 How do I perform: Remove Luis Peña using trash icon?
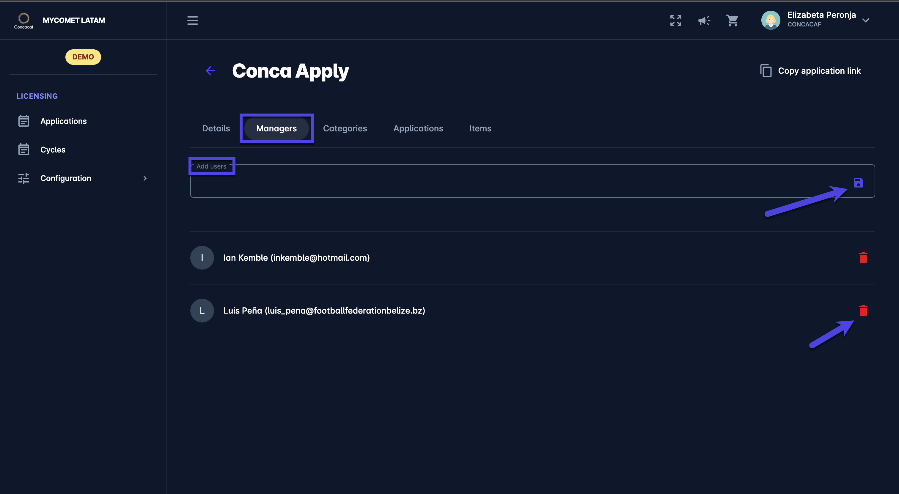coord(863,311)
